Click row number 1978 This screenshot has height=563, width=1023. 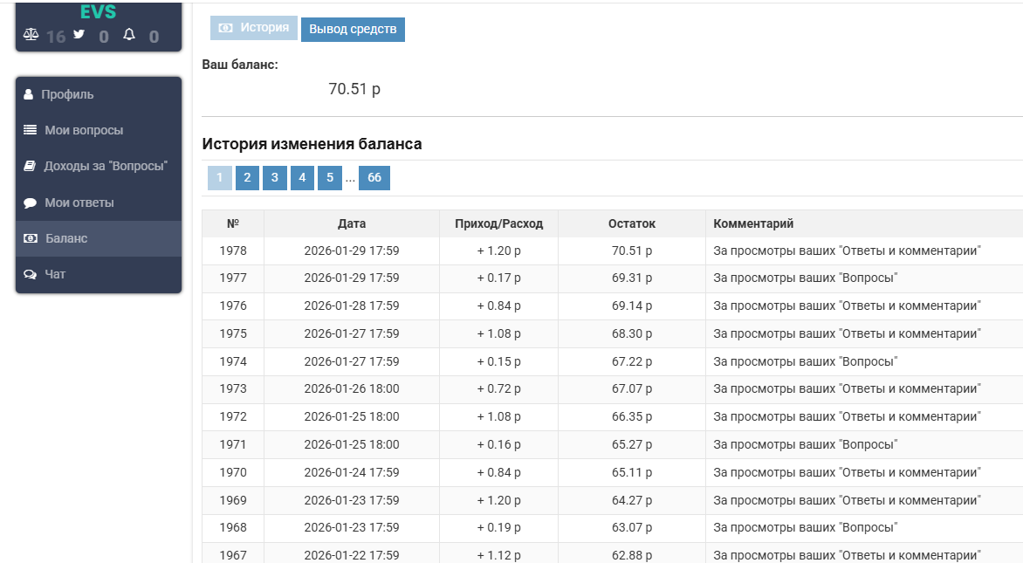(x=233, y=251)
